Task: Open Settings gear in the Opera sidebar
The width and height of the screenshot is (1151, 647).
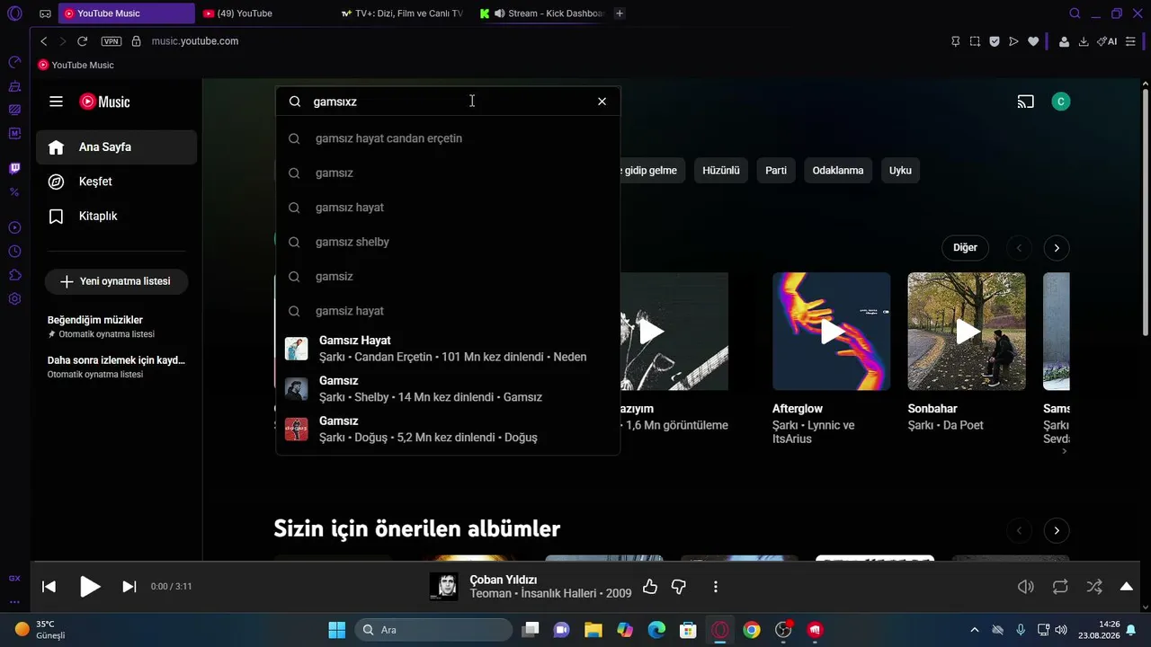Action: [14, 299]
